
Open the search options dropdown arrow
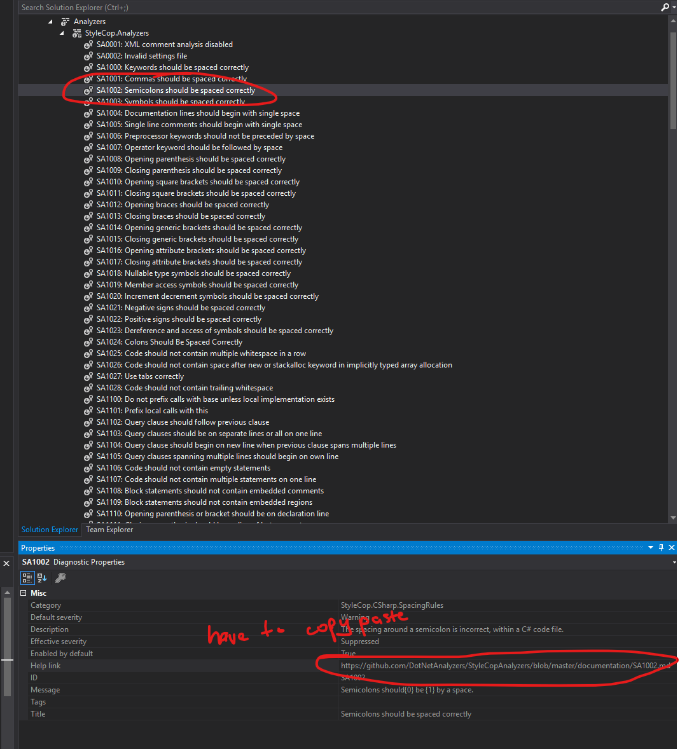(674, 8)
